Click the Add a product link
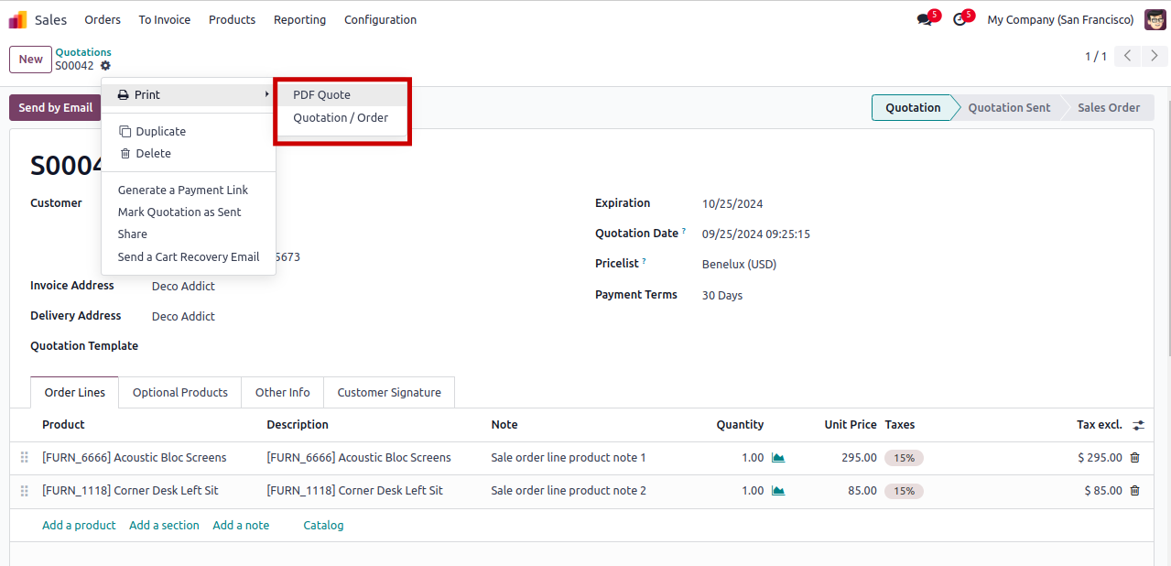The height and width of the screenshot is (566, 1171). (79, 526)
